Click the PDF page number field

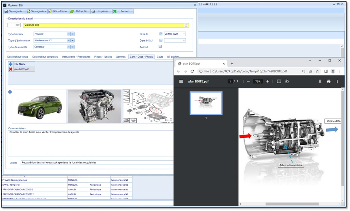pyautogui.click(x=230, y=81)
